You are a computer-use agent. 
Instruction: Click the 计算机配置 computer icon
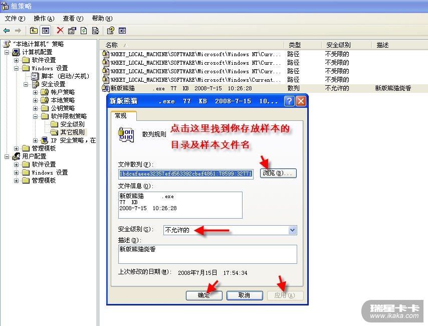[16, 52]
